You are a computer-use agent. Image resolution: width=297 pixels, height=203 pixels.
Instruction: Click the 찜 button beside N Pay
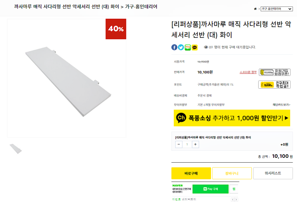tap(234, 189)
